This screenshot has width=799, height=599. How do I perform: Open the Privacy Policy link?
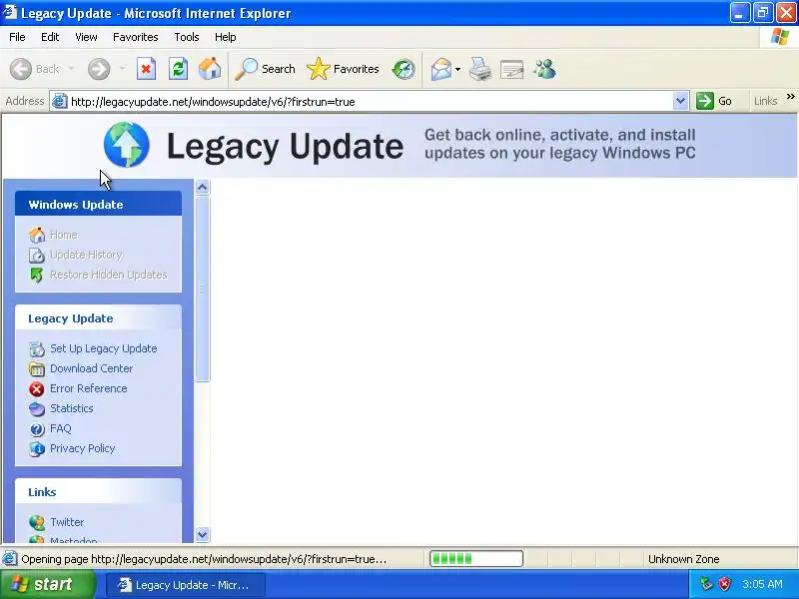(83, 448)
